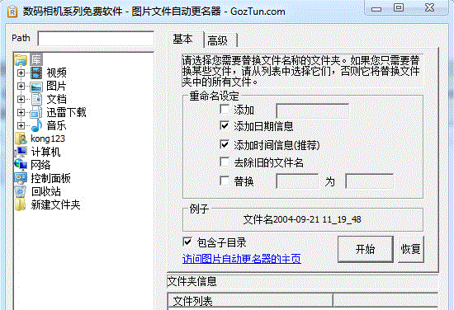Uncheck 添加时间信息(推荐) checkbox

(225, 144)
